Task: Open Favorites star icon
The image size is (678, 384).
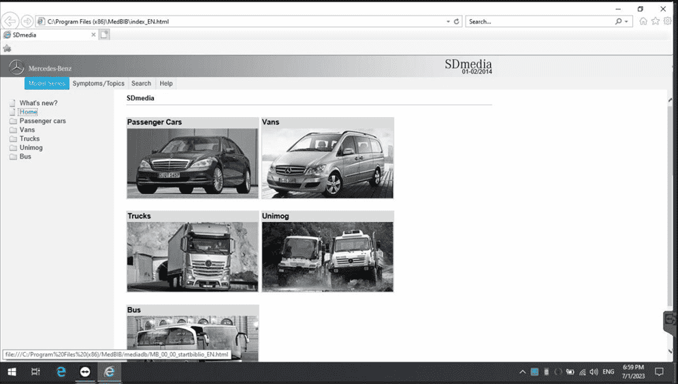Action: pos(656,21)
